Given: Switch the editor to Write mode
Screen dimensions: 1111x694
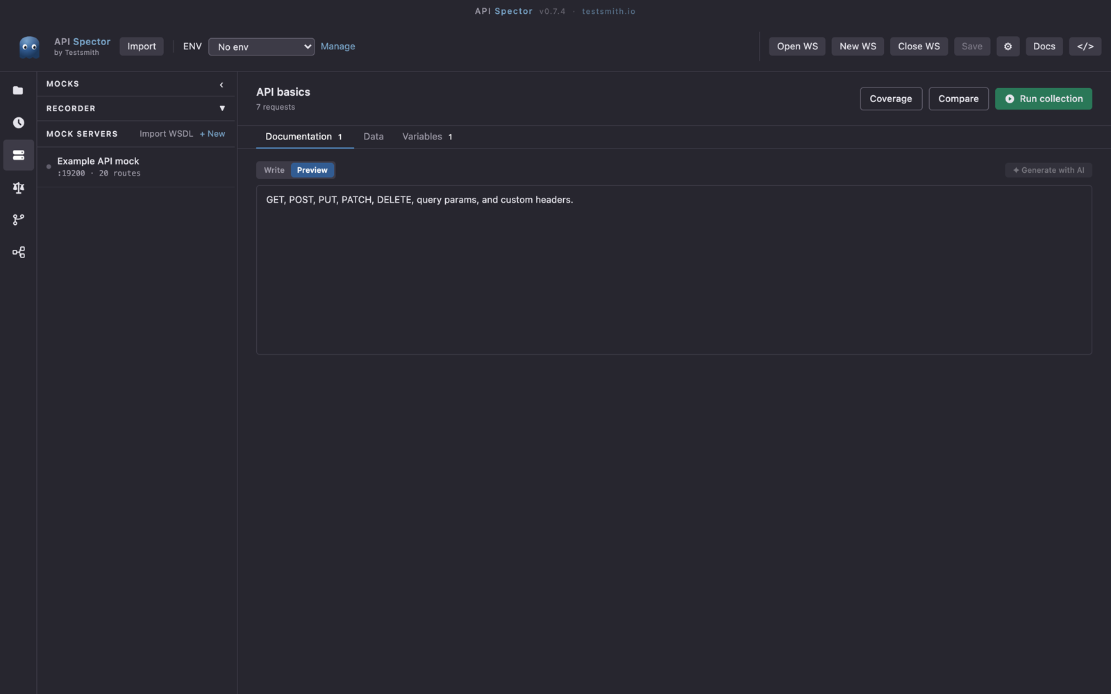Looking at the screenshot, I should (x=274, y=170).
